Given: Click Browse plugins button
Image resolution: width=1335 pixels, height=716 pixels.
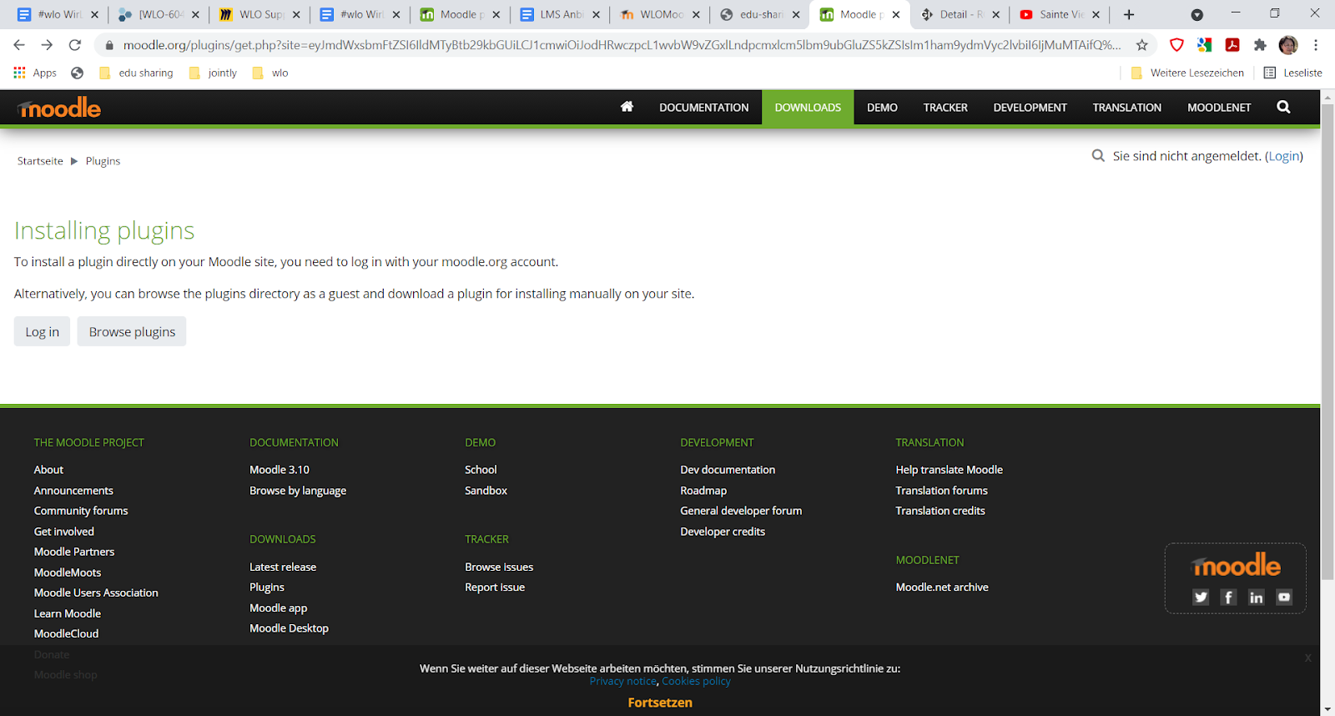Looking at the screenshot, I should tap(132, 331).
